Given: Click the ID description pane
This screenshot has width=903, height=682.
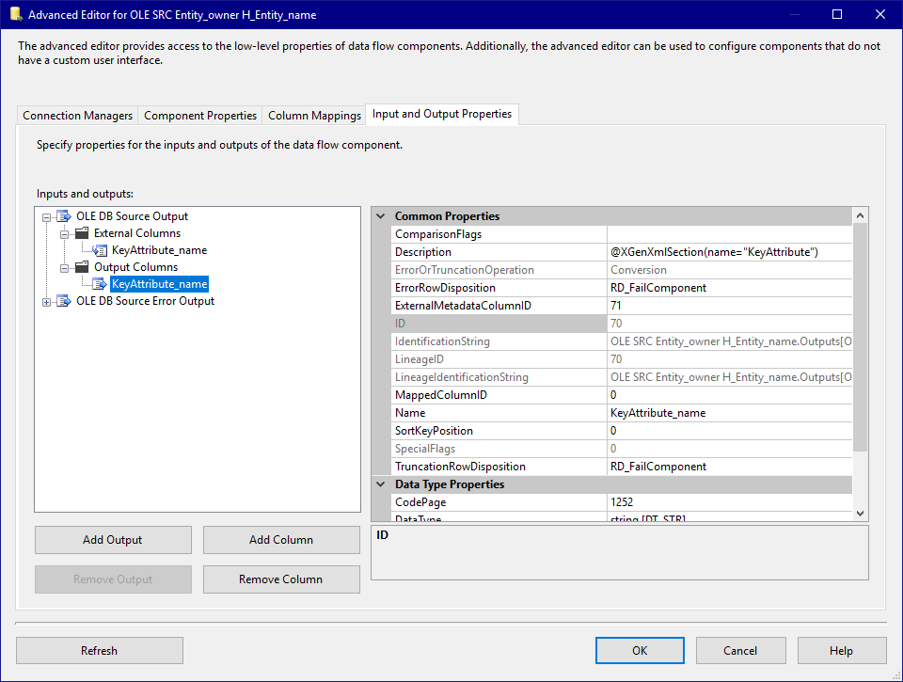Looking at the screenshot, I should pyautogui.click(x=620, y=552).
